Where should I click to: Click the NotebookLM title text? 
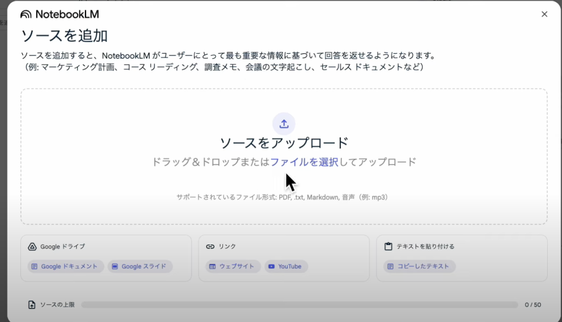67,14
